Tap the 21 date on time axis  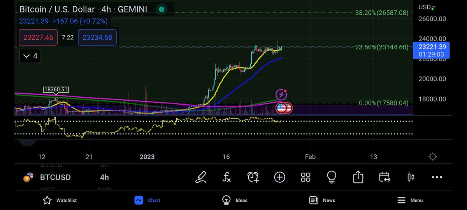(89, 157)
